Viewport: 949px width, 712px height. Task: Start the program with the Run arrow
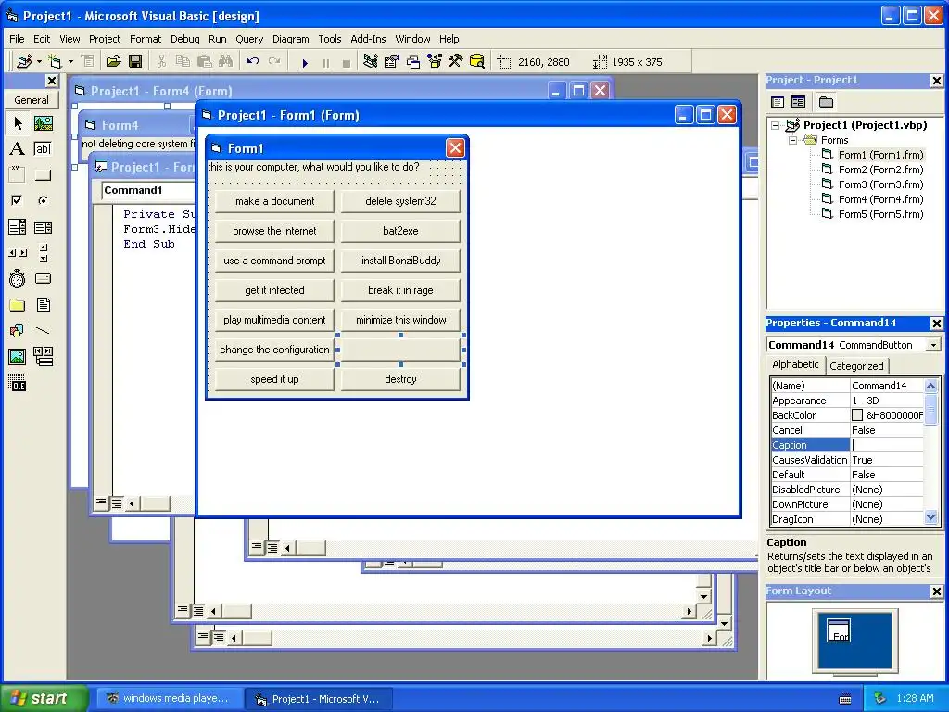pos(305,62)
